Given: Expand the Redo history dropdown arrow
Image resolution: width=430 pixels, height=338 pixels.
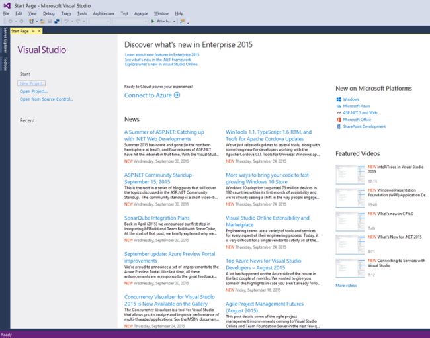Looking at the screenshot, I should point(83,21).
